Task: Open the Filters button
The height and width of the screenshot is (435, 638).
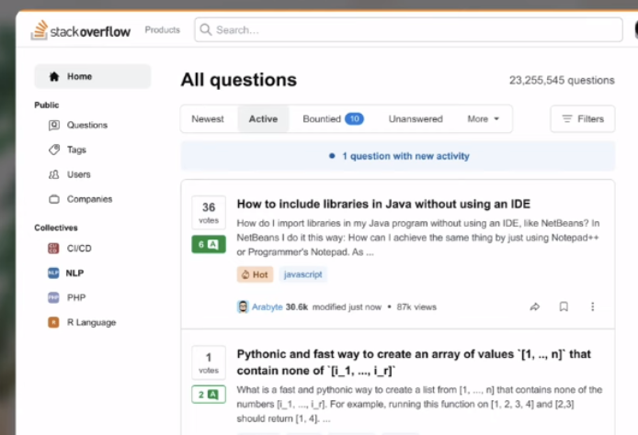Action: tap(583, 118)
